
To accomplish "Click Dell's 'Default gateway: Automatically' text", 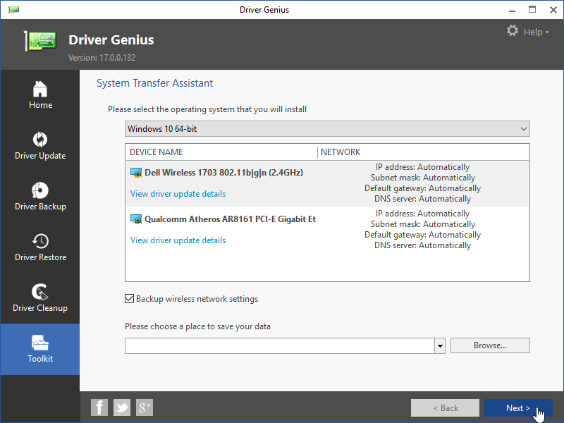I will [422, 188].
